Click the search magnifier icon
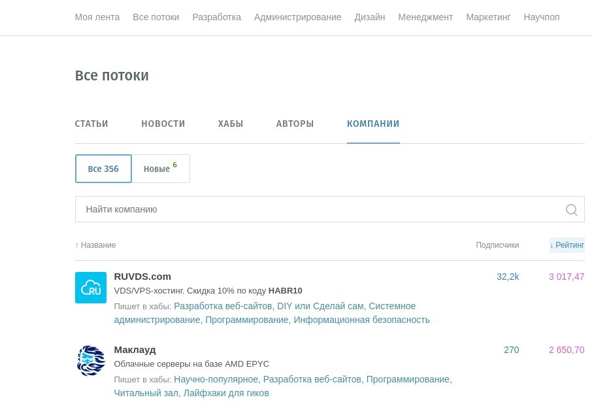 coord(571,209)
